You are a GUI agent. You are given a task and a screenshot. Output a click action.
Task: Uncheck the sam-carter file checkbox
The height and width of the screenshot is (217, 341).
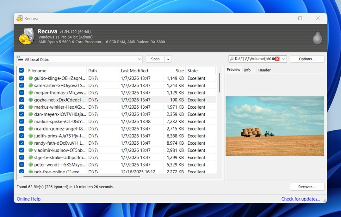[21, 86]
